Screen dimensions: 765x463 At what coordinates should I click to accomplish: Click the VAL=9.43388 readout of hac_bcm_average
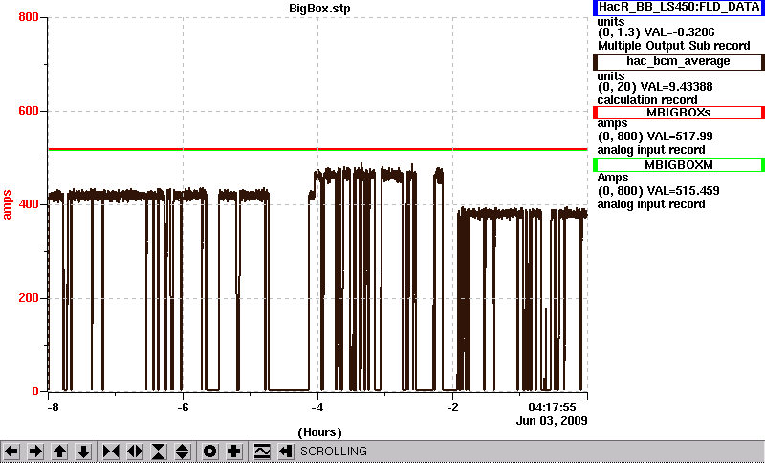click(679, 87)
